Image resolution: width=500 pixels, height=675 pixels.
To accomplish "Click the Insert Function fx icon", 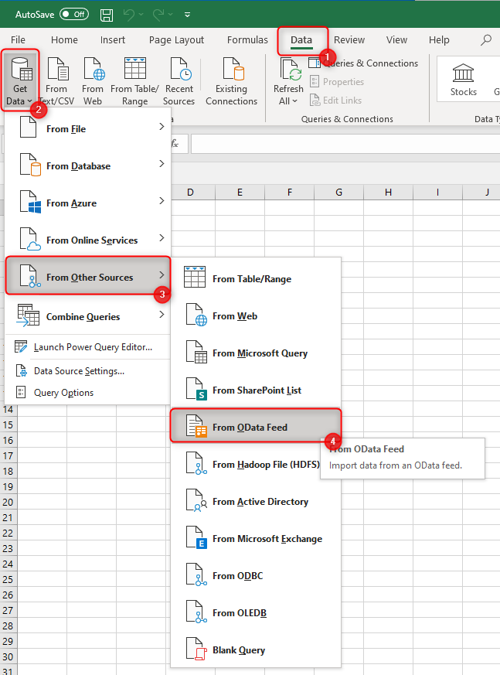I will (175, 143).
